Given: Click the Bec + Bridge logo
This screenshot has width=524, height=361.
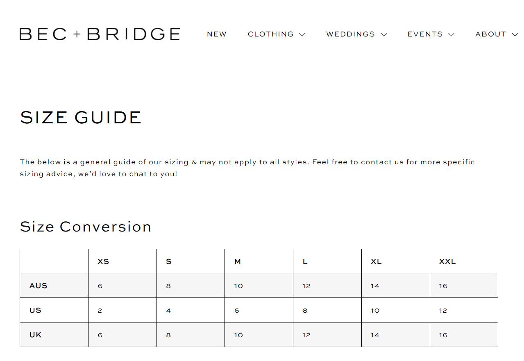Looking at the screenshot, I should [100, 34].
